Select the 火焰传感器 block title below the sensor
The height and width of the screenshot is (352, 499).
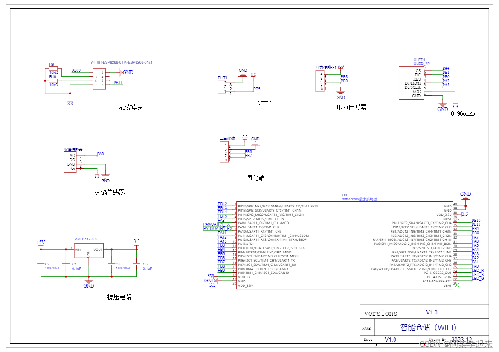110,192
